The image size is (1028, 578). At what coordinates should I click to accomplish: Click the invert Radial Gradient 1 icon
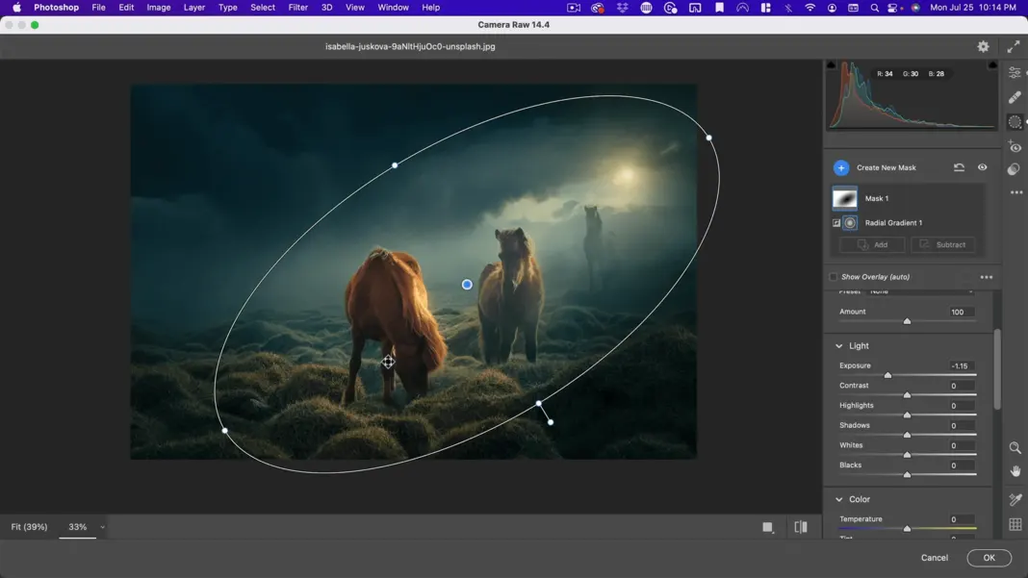(835, 223)
